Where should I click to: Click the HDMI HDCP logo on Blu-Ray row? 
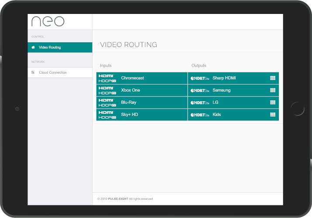click(107, 103)
